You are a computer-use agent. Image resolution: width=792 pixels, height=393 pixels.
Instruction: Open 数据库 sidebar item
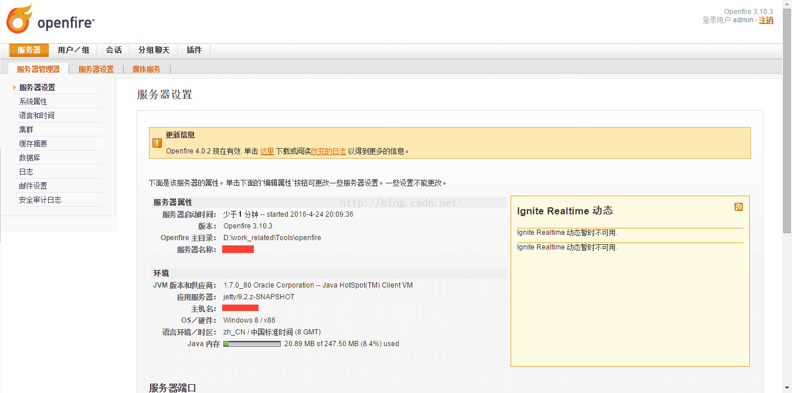[x=29, y=158]
